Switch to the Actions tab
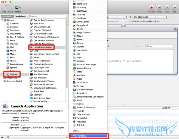 [x=7, y=16]
